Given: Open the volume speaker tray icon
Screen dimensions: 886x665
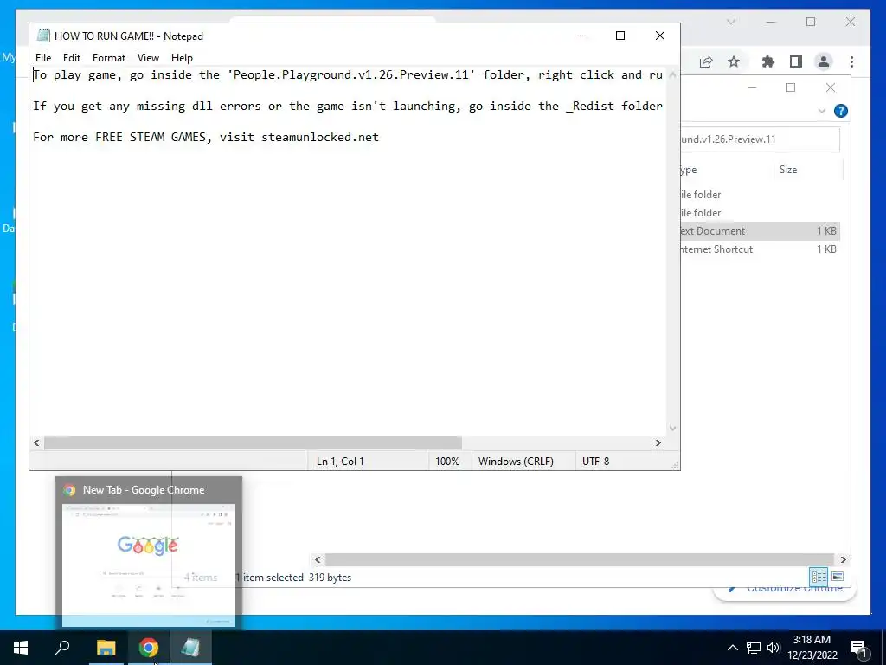Looking at the screenshot, I should 774,648.
